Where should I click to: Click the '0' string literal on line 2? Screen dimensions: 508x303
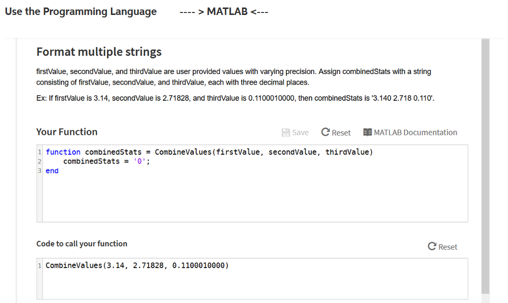[x=139, y=161]
